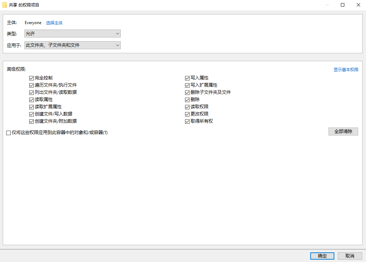Click the 高级权限 label
Screen dimensions: 366x262
(16, 69)
